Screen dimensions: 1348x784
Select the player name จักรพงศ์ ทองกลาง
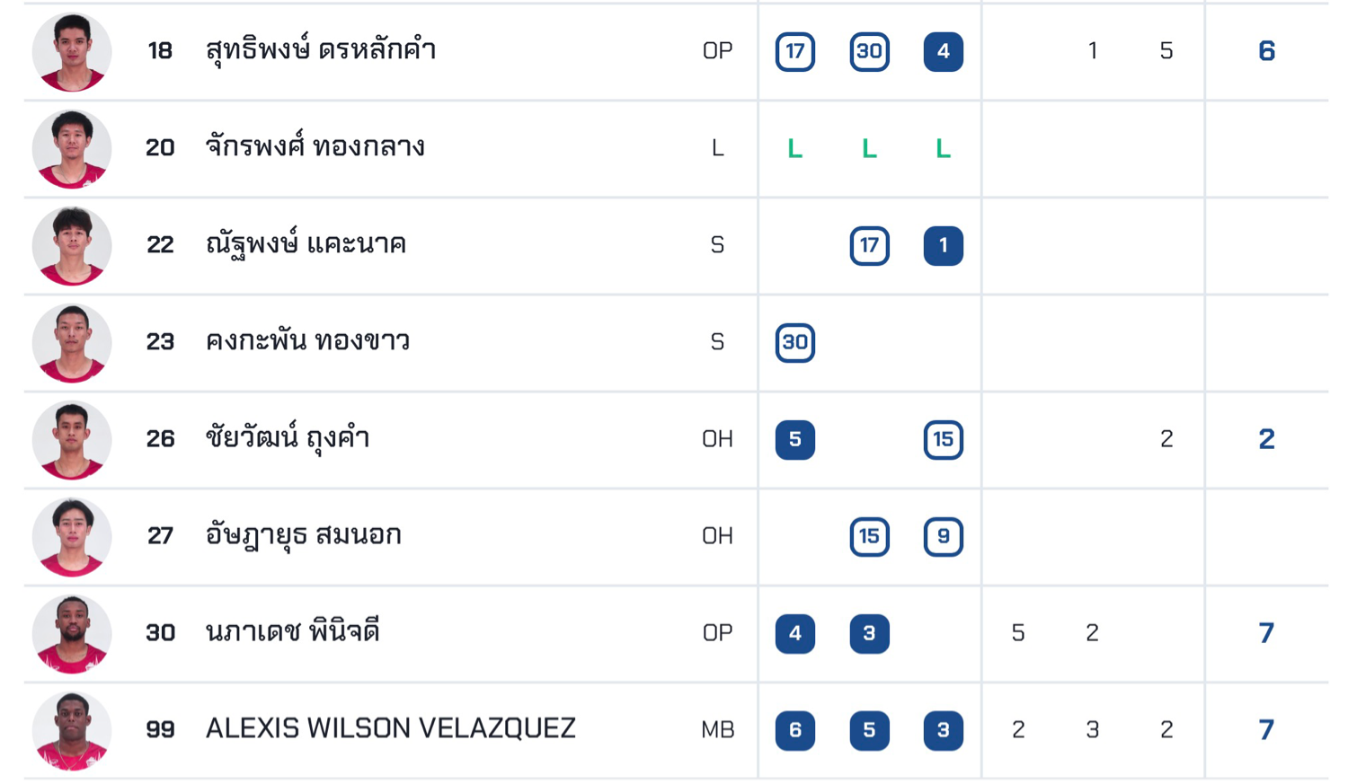pos(315,147)
